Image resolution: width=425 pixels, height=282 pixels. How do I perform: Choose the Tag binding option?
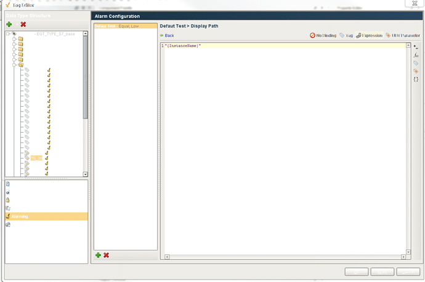346,36
